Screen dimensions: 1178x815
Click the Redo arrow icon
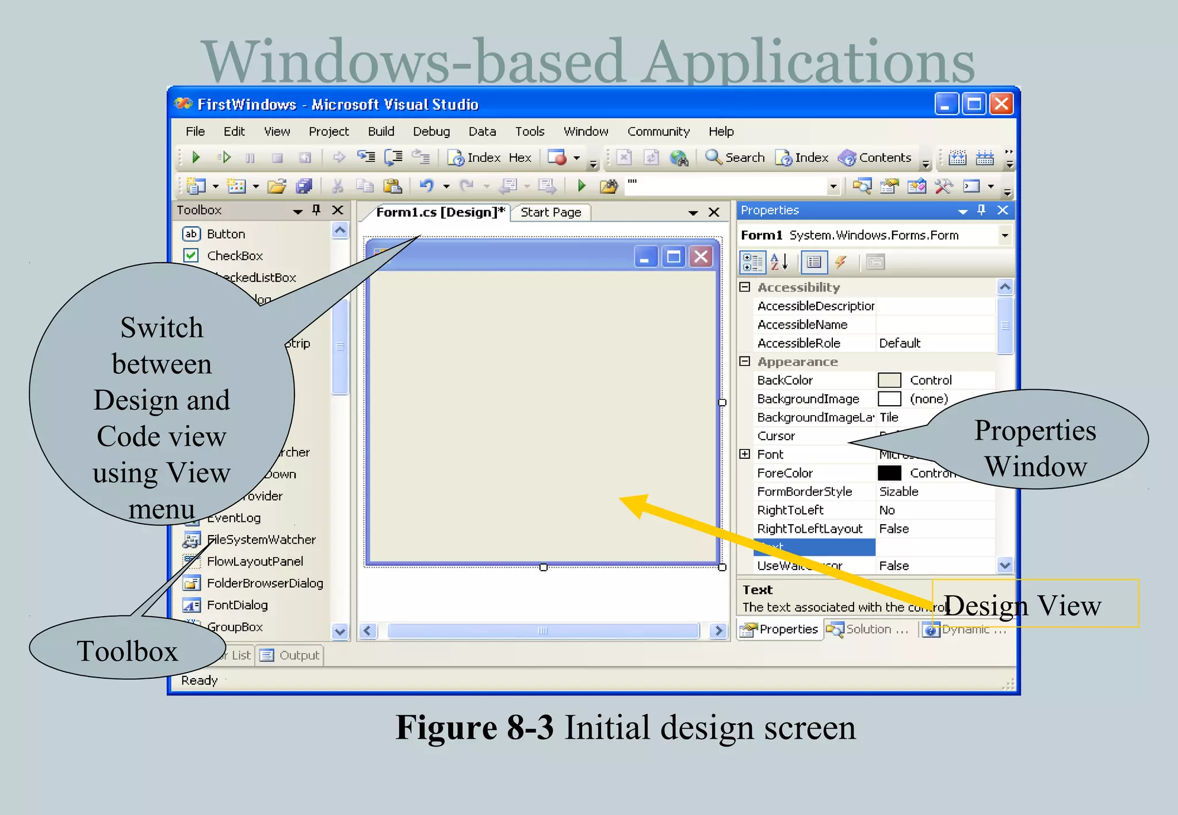point(466,186)
